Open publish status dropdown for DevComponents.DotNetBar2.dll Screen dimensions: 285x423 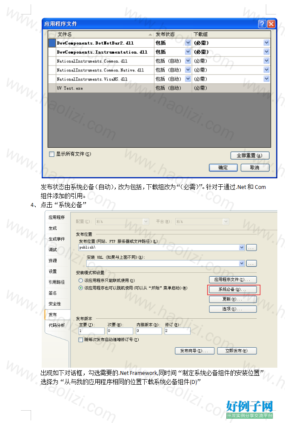[188, 43]
